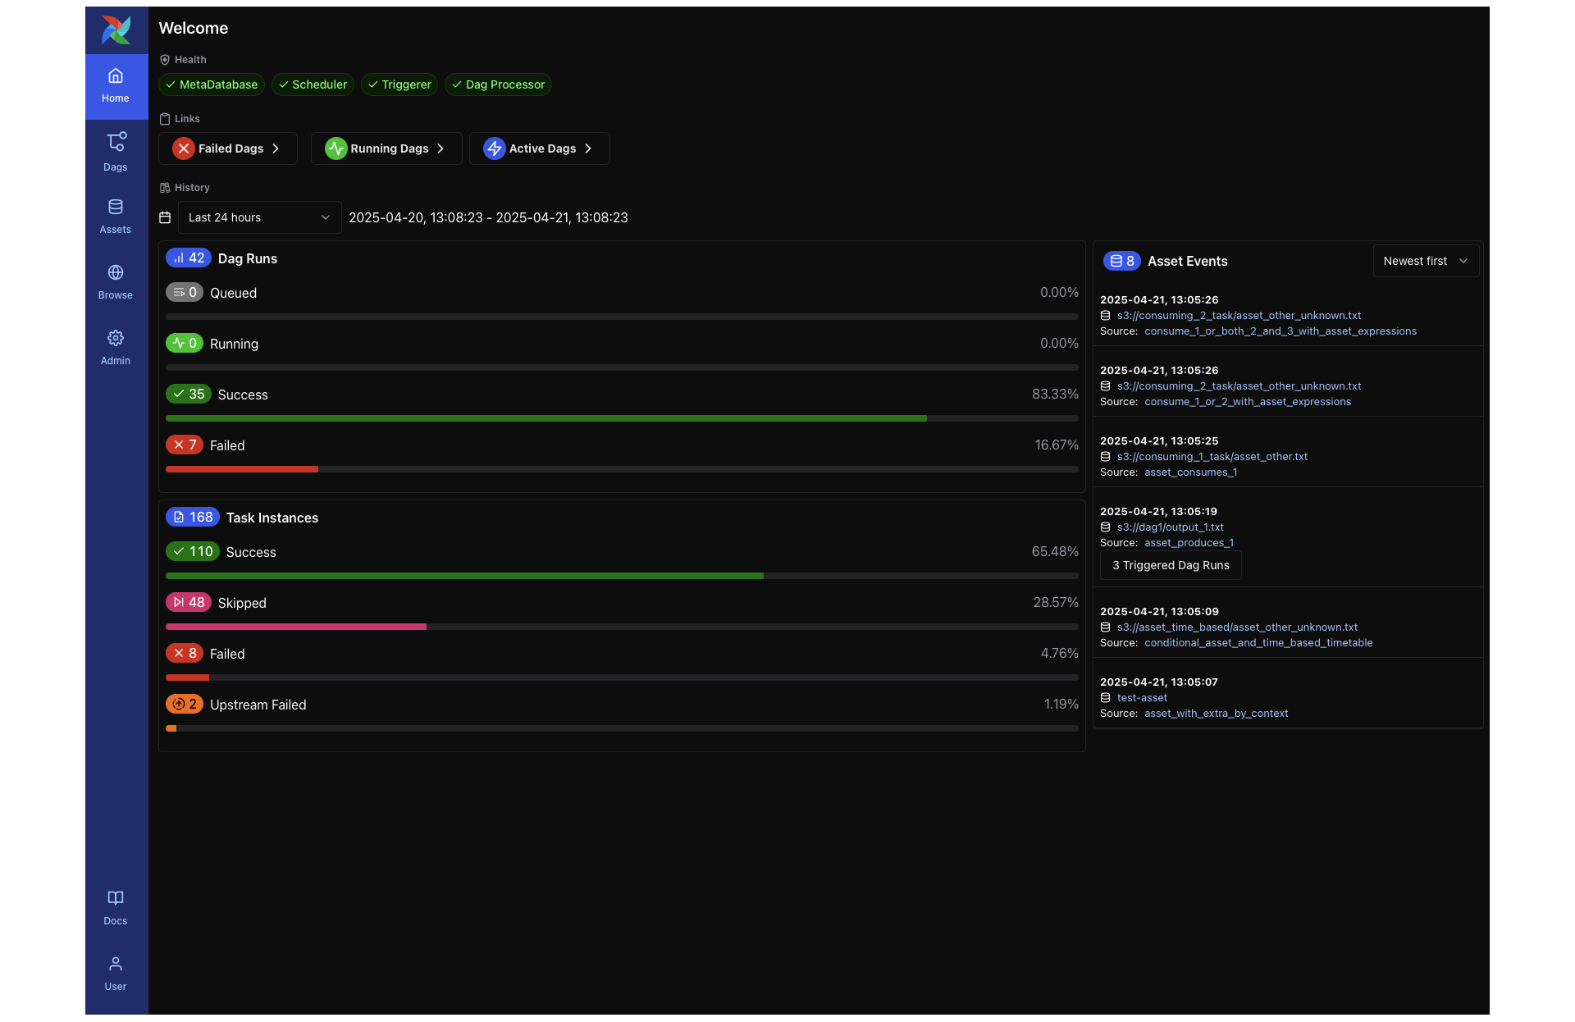Open the test-asset link
Image resolution: width=1575 pixels, height=1022 pixels.
pyautogui.click(x=1142, y=698)
